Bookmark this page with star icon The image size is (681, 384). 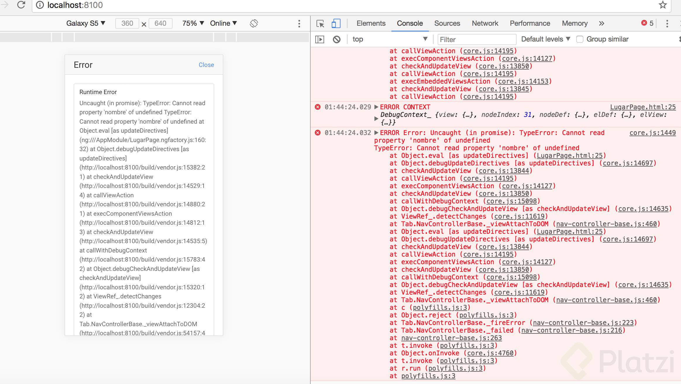(663, 5)
